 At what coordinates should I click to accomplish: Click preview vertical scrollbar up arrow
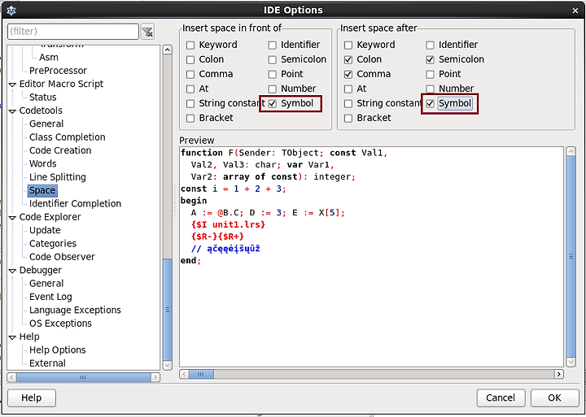[571, 151]
